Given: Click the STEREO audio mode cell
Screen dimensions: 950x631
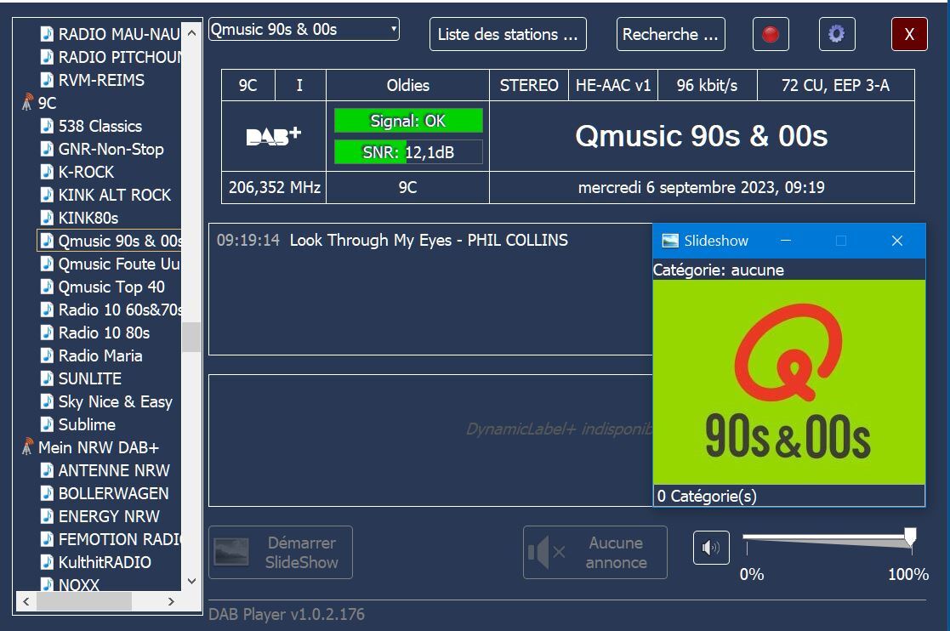Looking at the screenshot, I should coord(529,85).
